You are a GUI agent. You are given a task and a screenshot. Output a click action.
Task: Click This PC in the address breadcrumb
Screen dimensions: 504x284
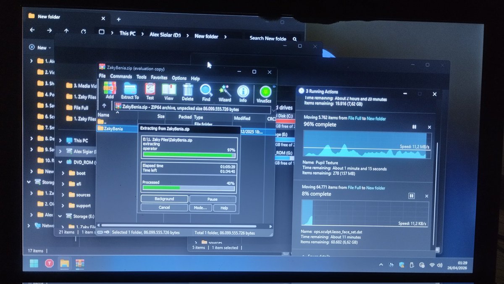pos(127,33)
